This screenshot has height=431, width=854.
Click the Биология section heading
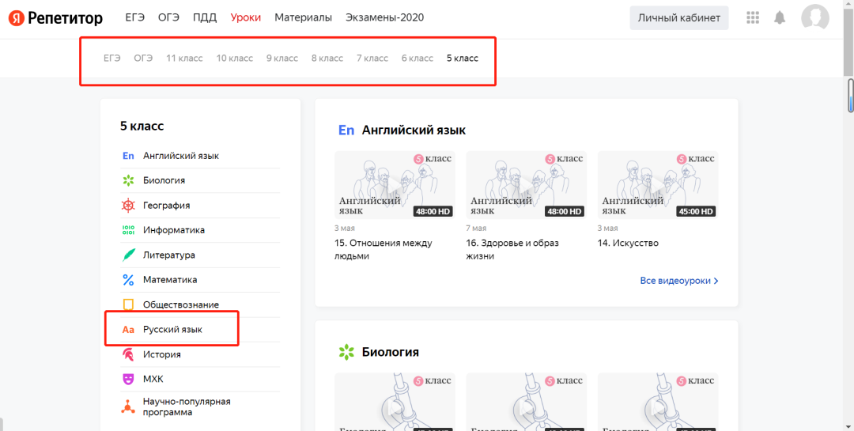pos(391,352)
